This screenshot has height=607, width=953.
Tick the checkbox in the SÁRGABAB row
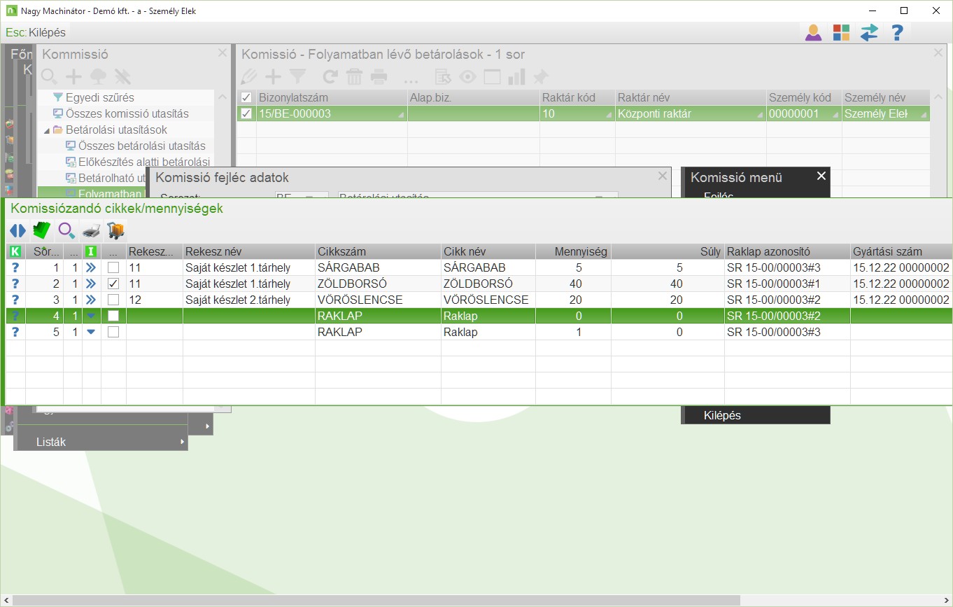(x=113, y=267)
